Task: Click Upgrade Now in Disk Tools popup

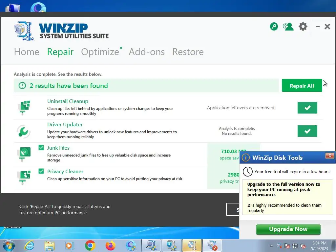Action: [288, 229]
